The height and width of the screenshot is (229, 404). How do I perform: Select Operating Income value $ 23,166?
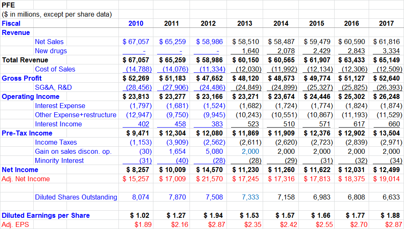(209, 96)
